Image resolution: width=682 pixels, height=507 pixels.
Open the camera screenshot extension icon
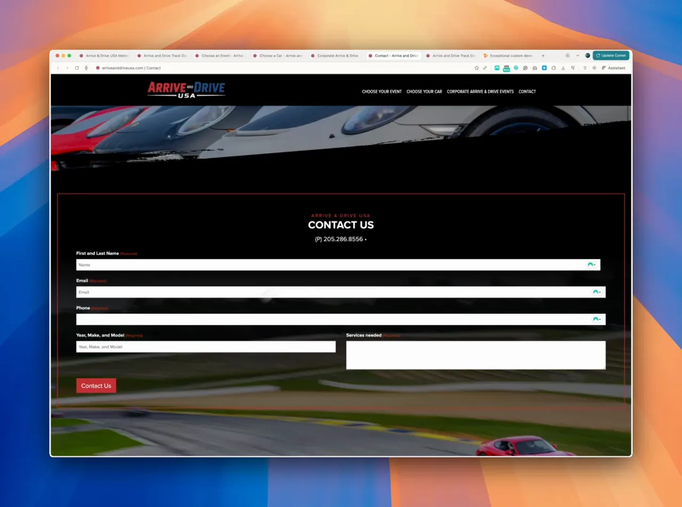[x=535, y=68]
